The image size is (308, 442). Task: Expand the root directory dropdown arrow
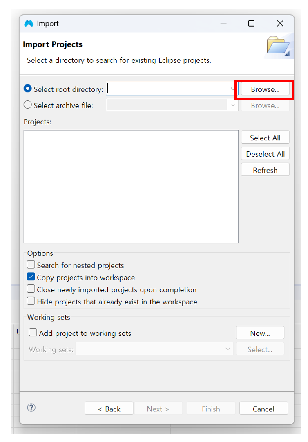[232, 89]
